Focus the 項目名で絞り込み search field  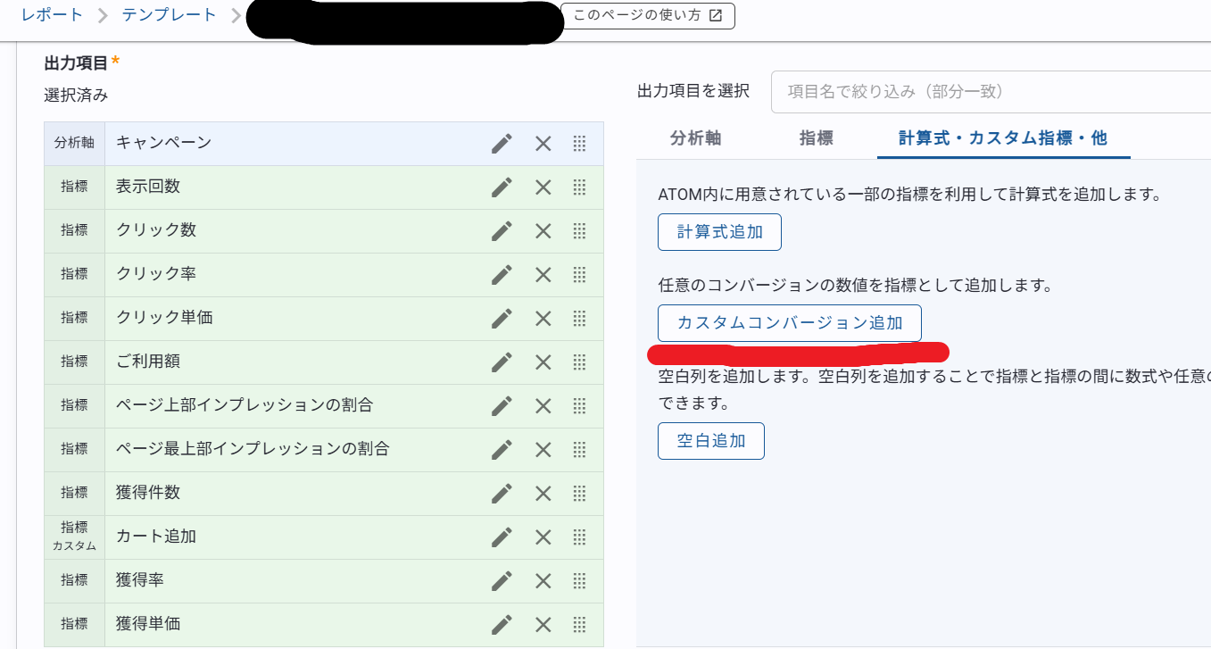(x=991, y=92)
